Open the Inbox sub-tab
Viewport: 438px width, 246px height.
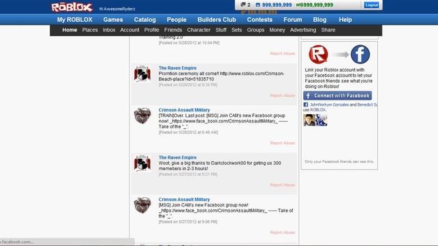pos(109,30)
